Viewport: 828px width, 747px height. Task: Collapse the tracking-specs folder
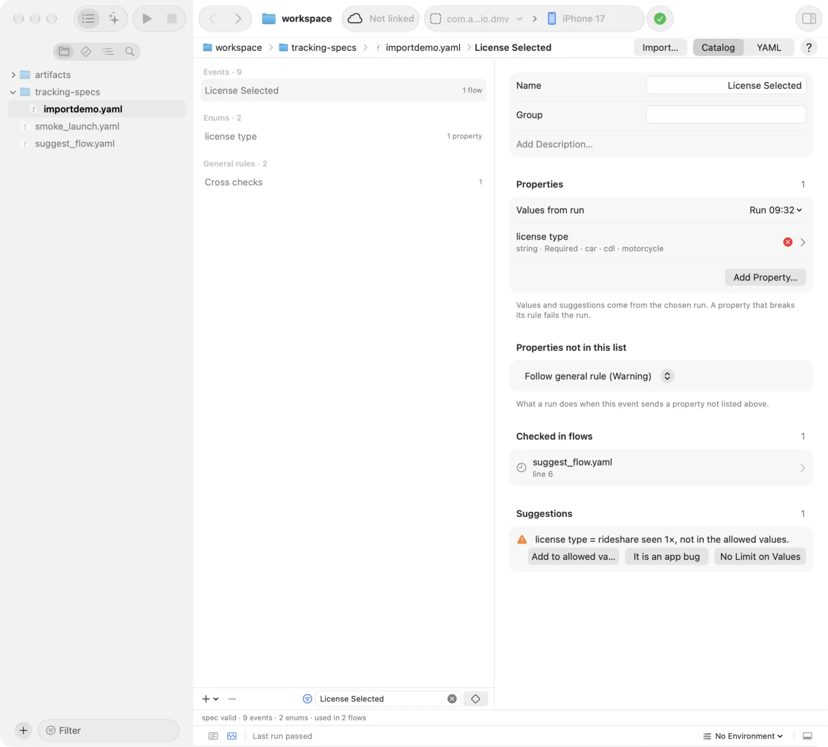click(13, 92)
